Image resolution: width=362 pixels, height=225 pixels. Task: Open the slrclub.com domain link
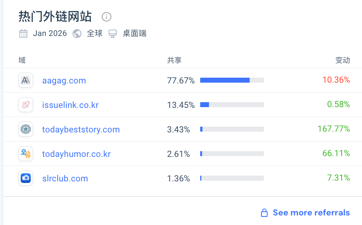tap(65, 179)
